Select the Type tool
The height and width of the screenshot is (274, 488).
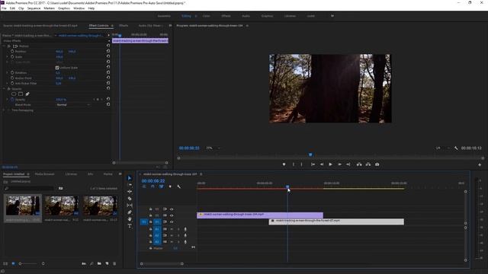(x=130, y=226)
